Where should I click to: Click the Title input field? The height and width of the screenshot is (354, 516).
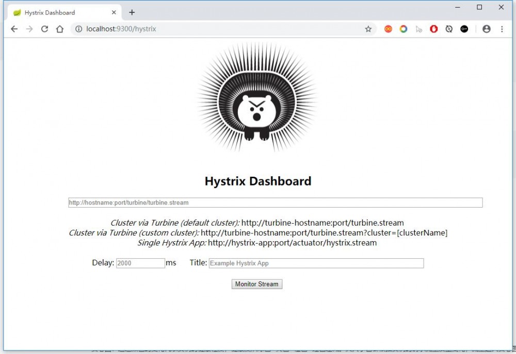click(316, 263)
